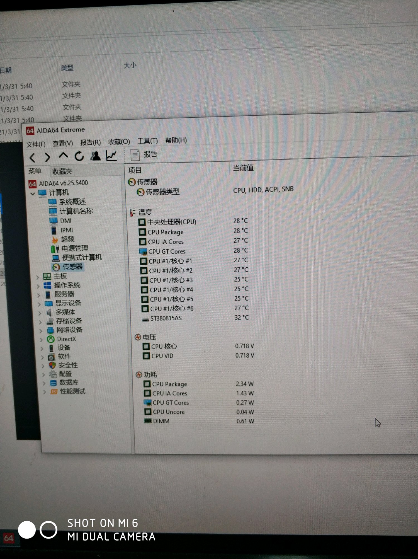Image resolution: width=418 pixels, height=559 pixels.
Task: Open the user icon in toolbar
Action: [x=95, y=156]
